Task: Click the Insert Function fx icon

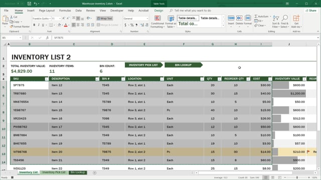Action: 47,38
